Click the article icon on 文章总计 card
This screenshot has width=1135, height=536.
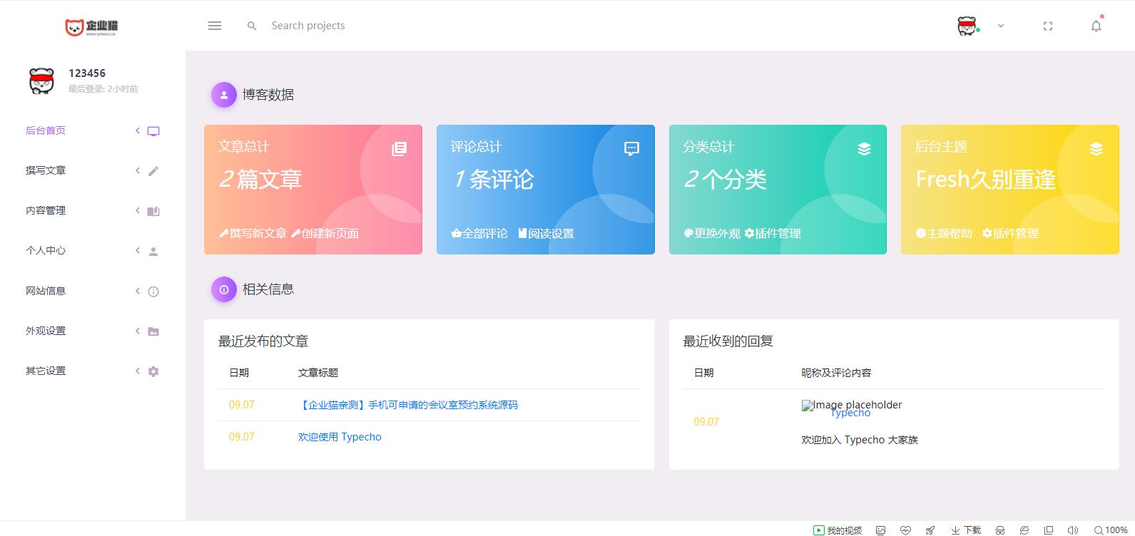coord(399,148)
